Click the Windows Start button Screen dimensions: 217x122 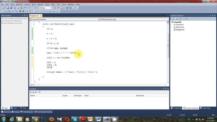pos(4,119)
